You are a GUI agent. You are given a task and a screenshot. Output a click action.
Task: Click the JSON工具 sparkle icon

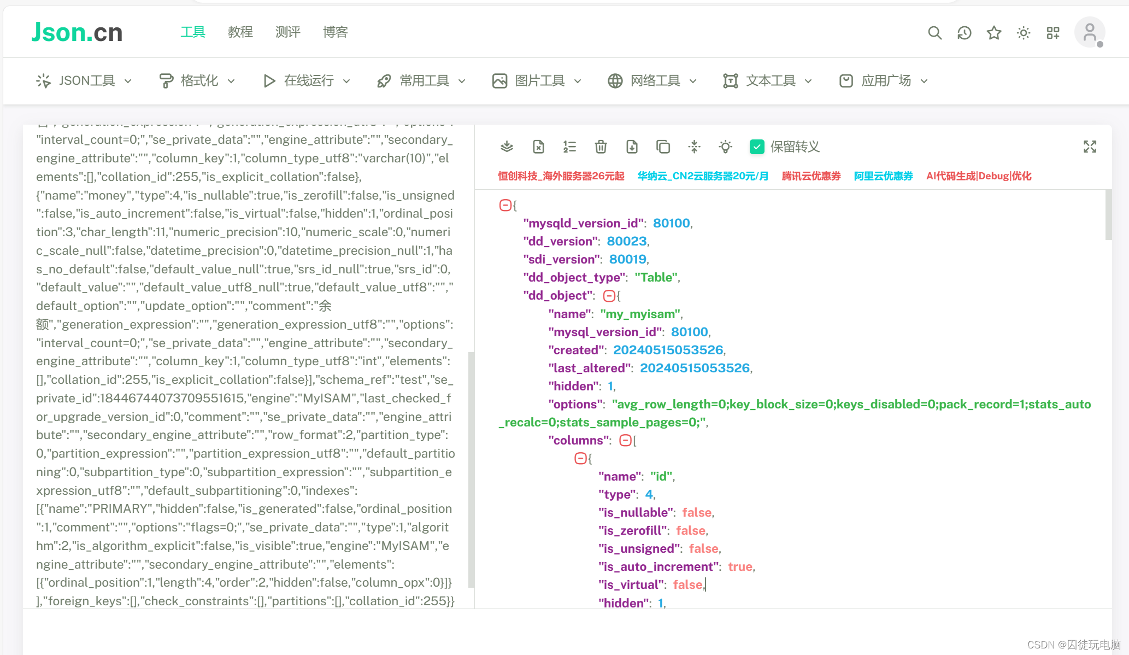pos(44,81)
